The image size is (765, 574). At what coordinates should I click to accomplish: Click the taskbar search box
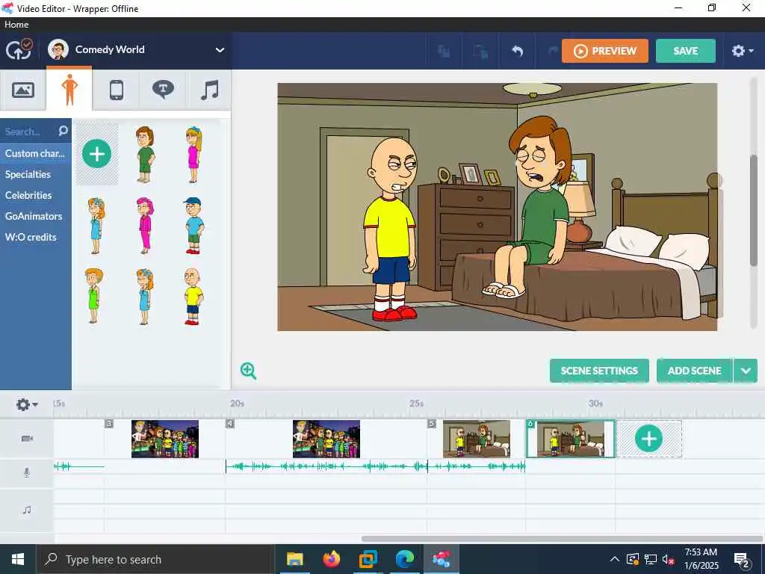point(155,559)
